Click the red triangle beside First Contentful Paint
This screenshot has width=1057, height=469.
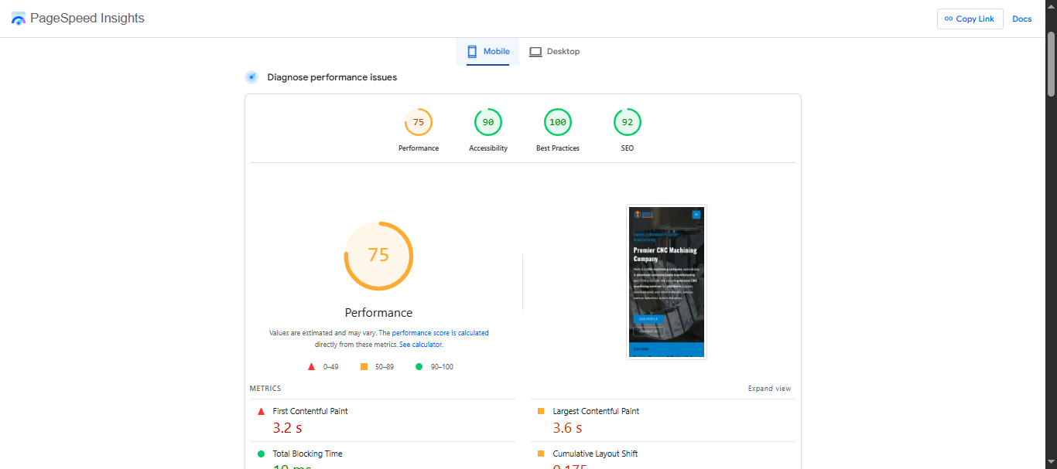(261, 412)
